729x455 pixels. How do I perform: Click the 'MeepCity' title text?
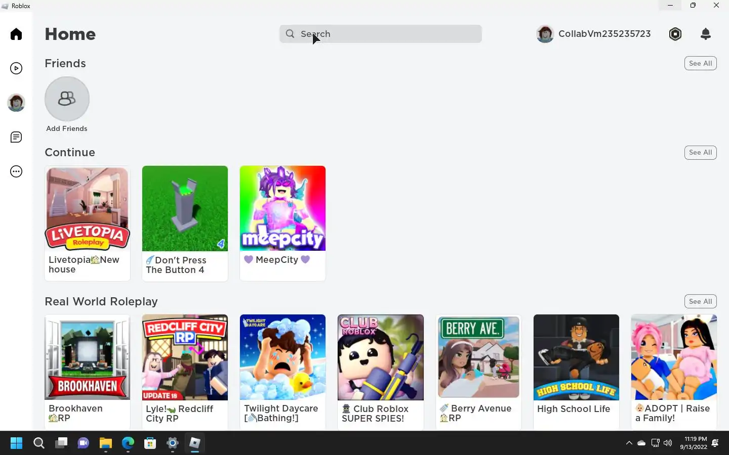277,259
